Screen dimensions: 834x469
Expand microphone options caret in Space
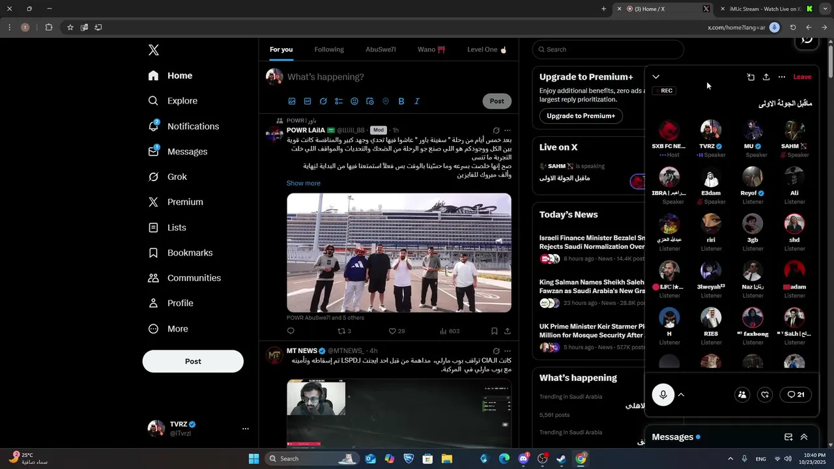681,395
